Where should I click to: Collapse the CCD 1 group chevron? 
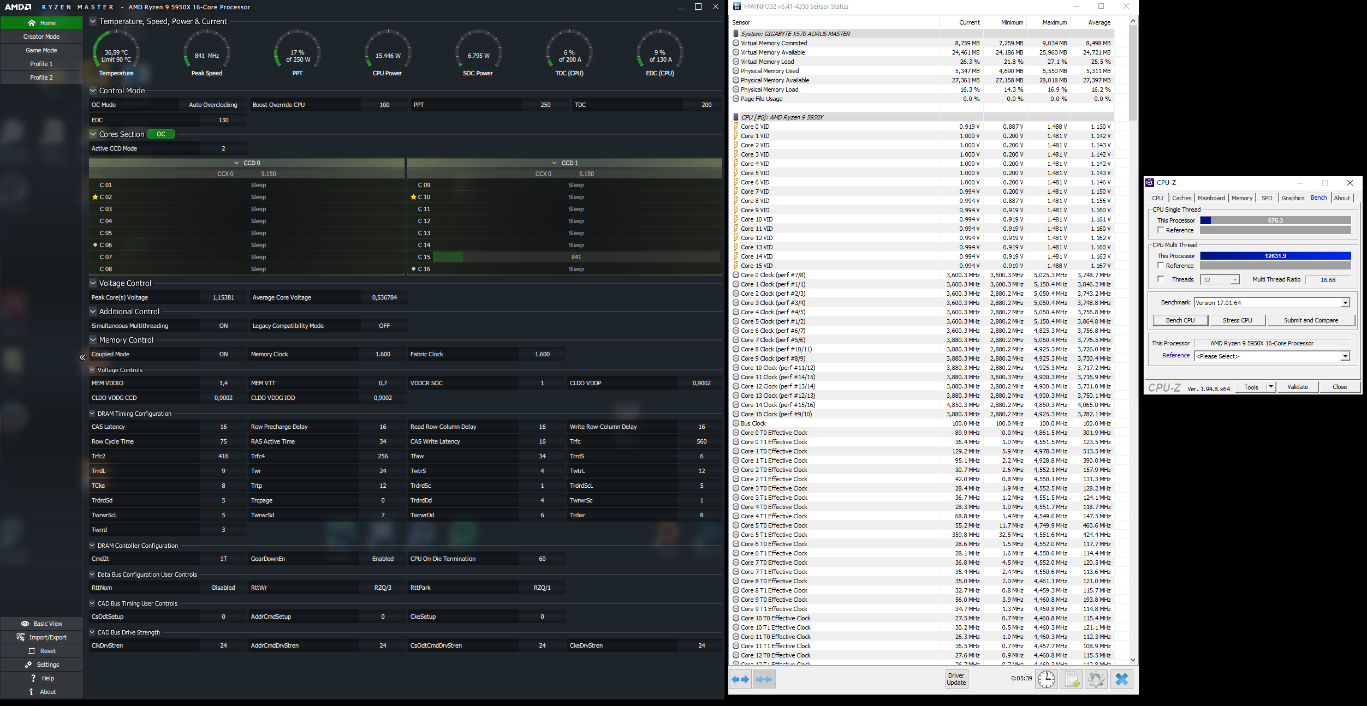[555, 163]
